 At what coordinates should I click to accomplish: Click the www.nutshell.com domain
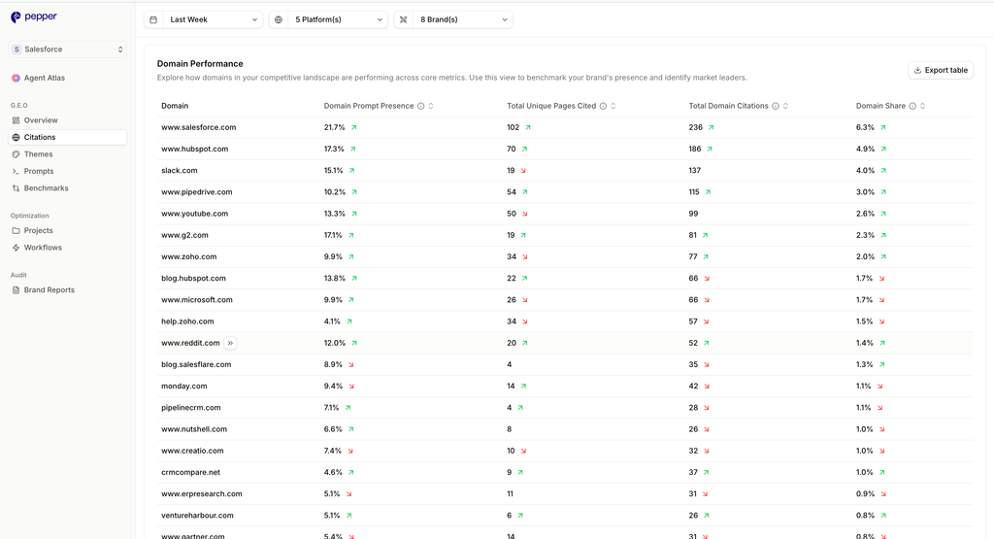click(194, 429)
